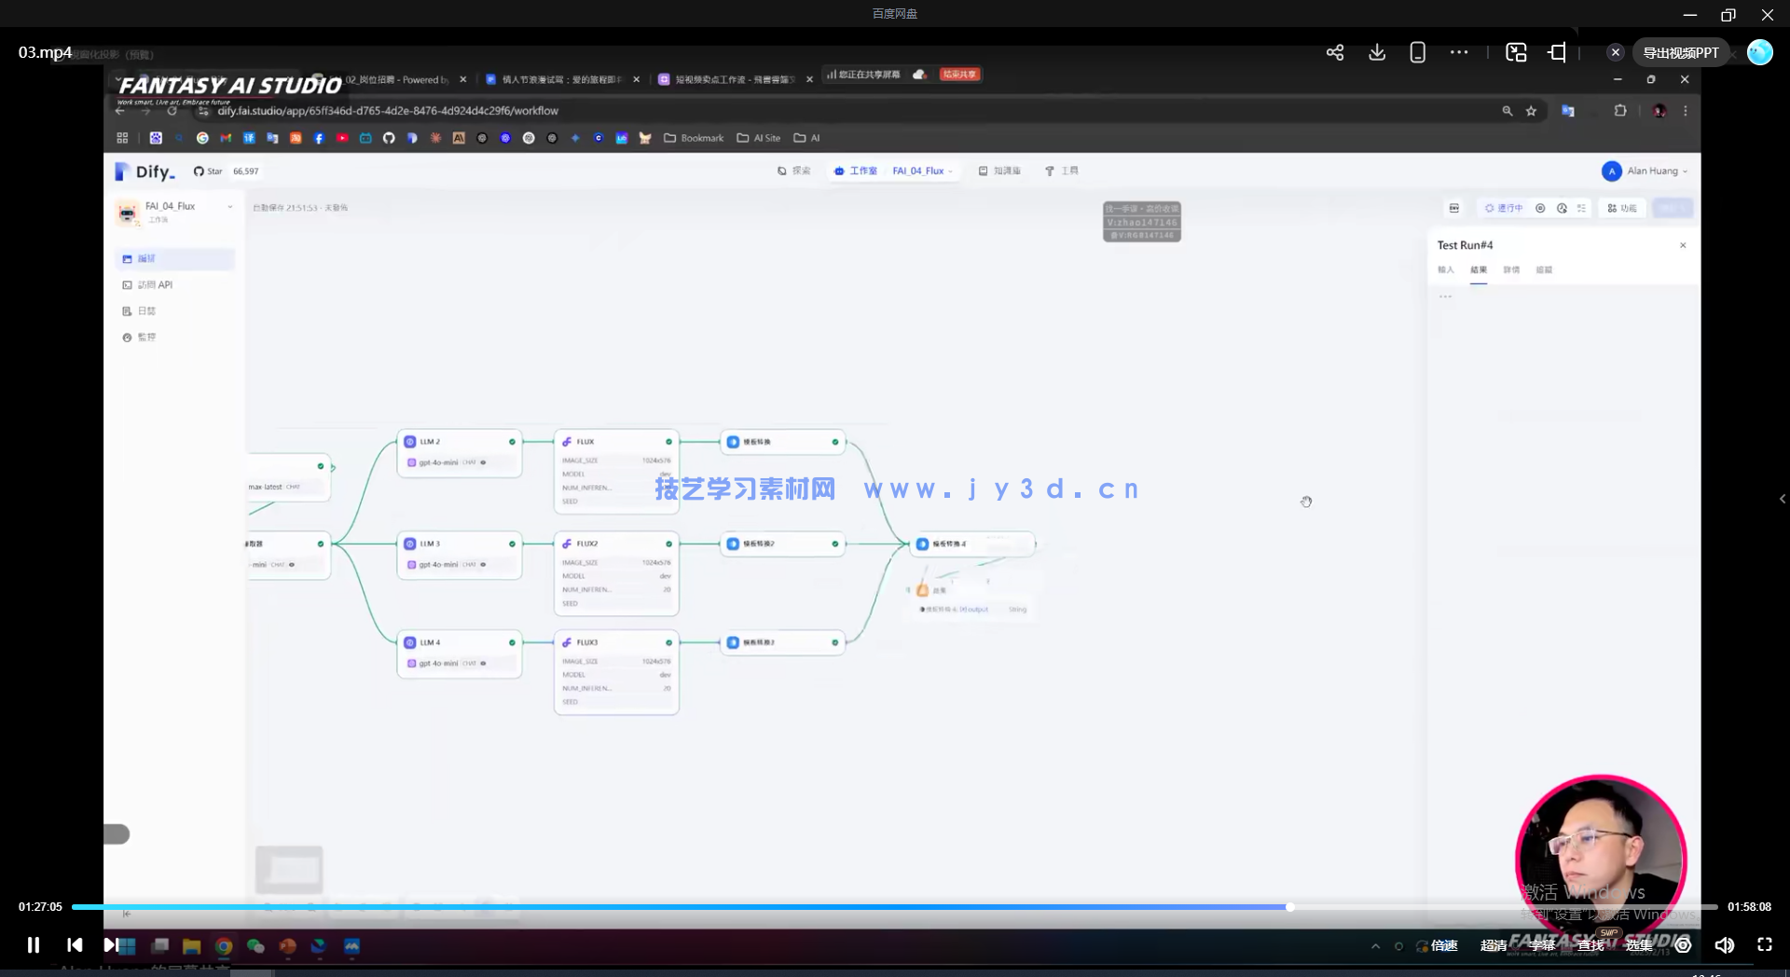Download the video with the download icon

click(1376, 53)
